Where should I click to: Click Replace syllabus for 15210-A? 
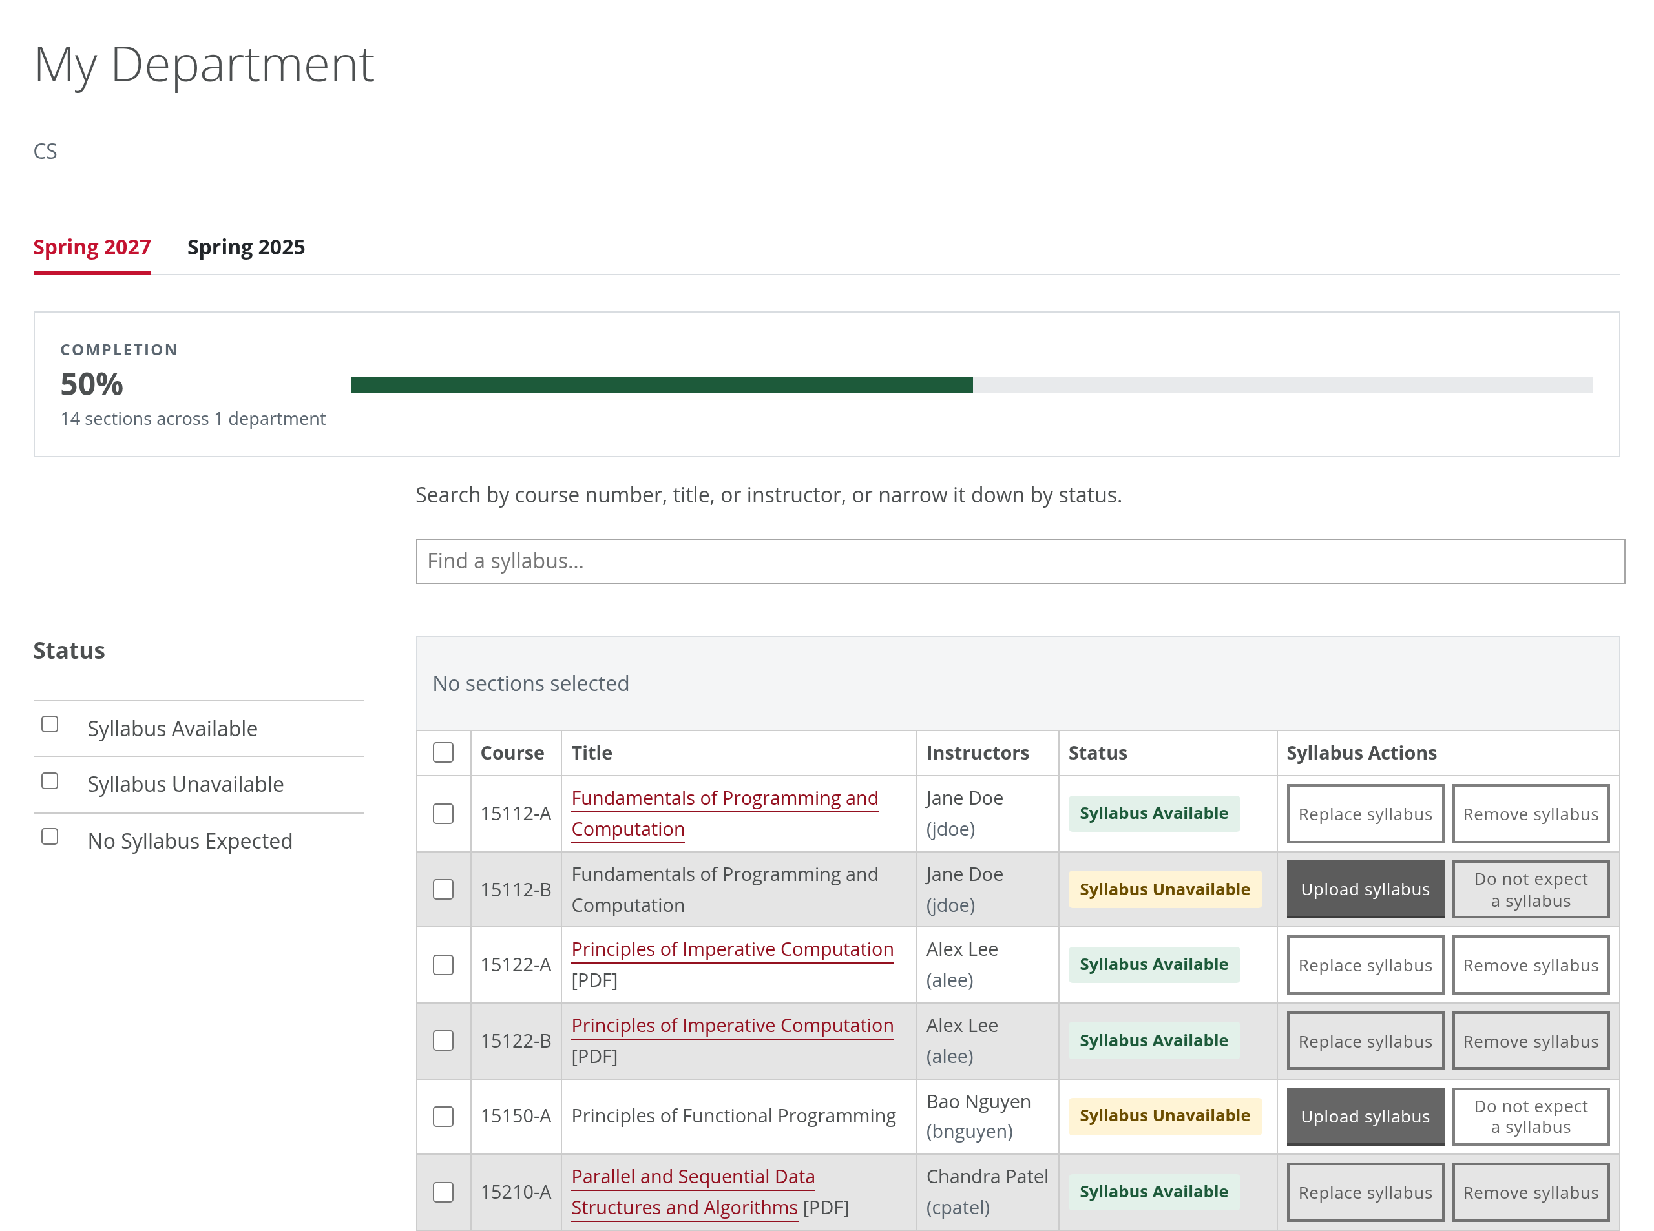1365,1192
